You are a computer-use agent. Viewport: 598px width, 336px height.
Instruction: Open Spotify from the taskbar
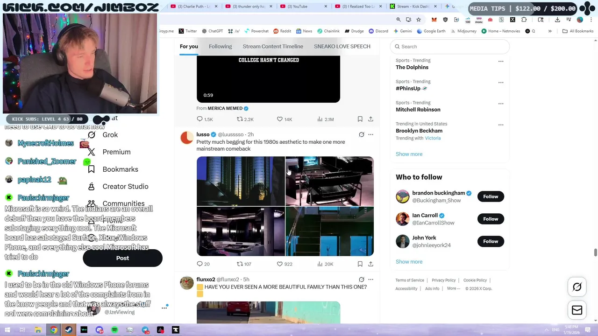pos(114,330)
